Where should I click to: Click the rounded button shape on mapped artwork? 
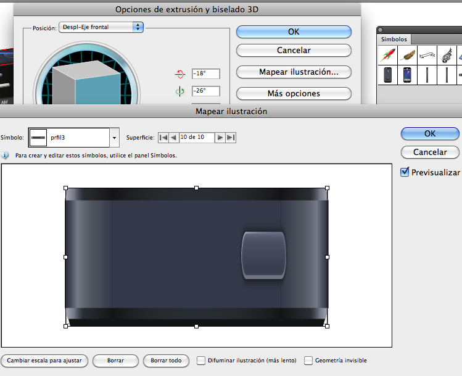264,256
